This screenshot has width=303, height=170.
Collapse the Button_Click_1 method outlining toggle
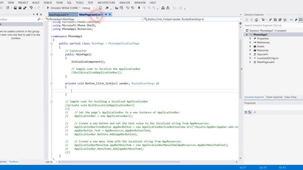click(52, 84)
